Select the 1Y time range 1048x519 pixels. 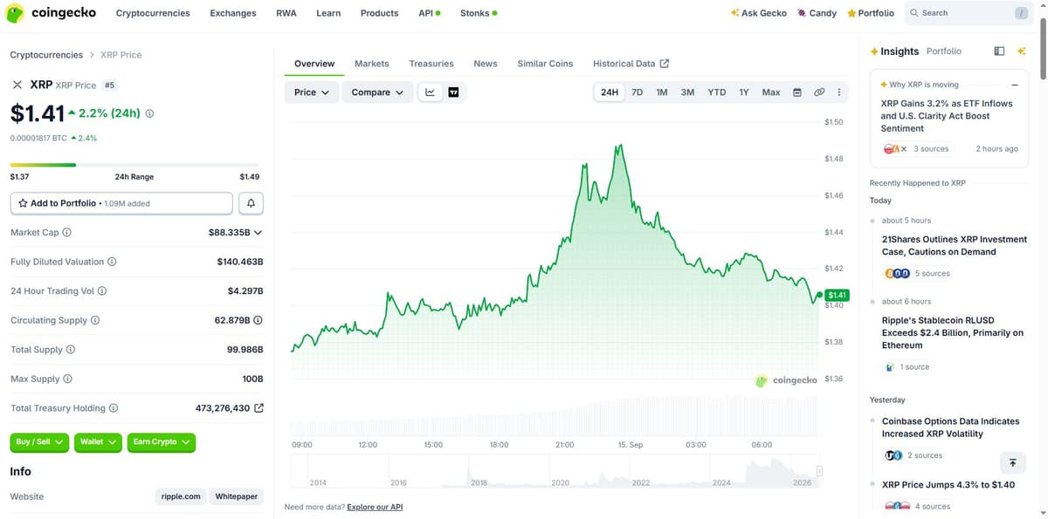click(x=744, y=92)
